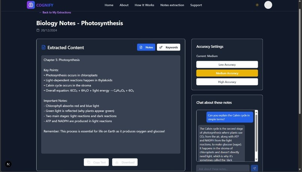The width and height of the screenshot is (302, 172).
Task: Click the page's main vertical scrollbar
Action: point(300,61)
